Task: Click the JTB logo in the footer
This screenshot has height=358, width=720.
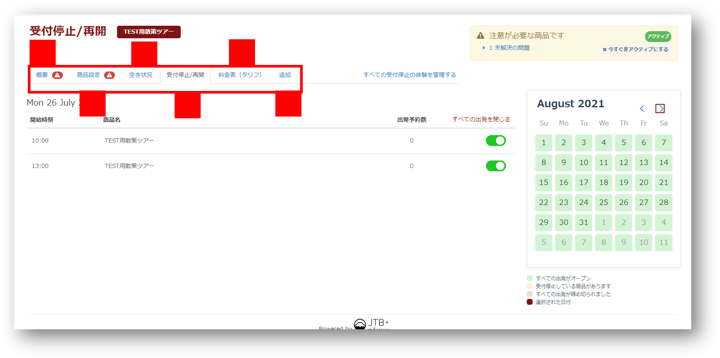Action: pyautogui.click(x=372, y=324)
